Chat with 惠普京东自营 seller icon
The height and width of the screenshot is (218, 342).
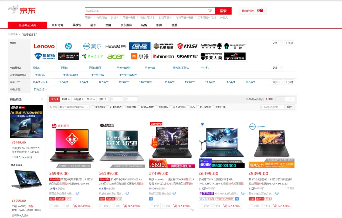point(77,193)
